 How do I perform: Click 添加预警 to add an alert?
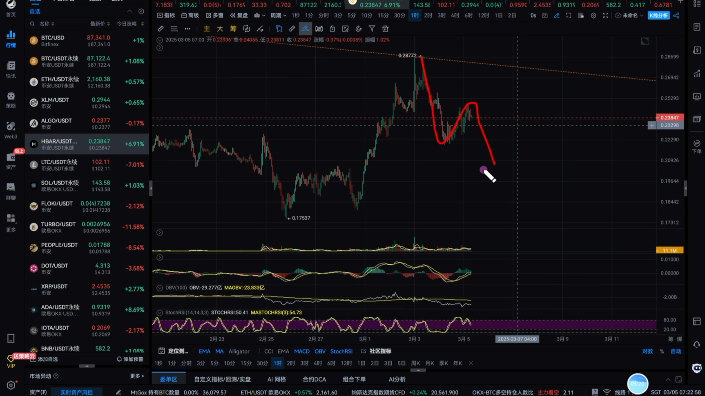130,359
